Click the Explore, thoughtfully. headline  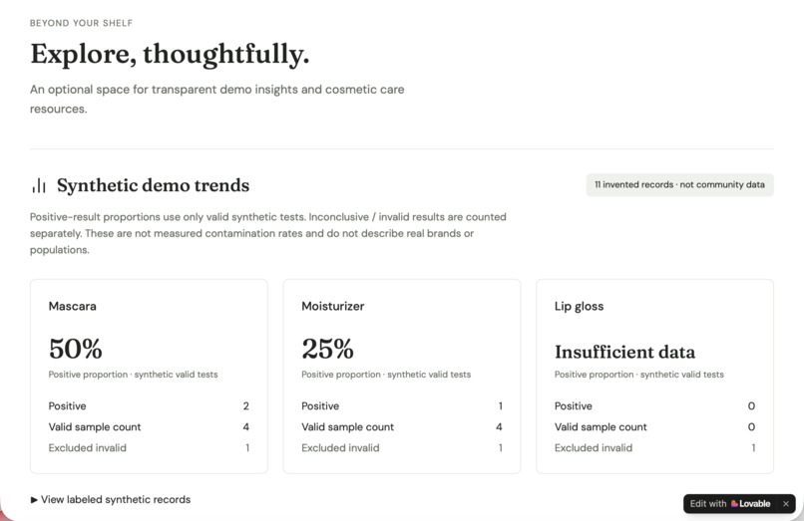click(x=170, y=54)
